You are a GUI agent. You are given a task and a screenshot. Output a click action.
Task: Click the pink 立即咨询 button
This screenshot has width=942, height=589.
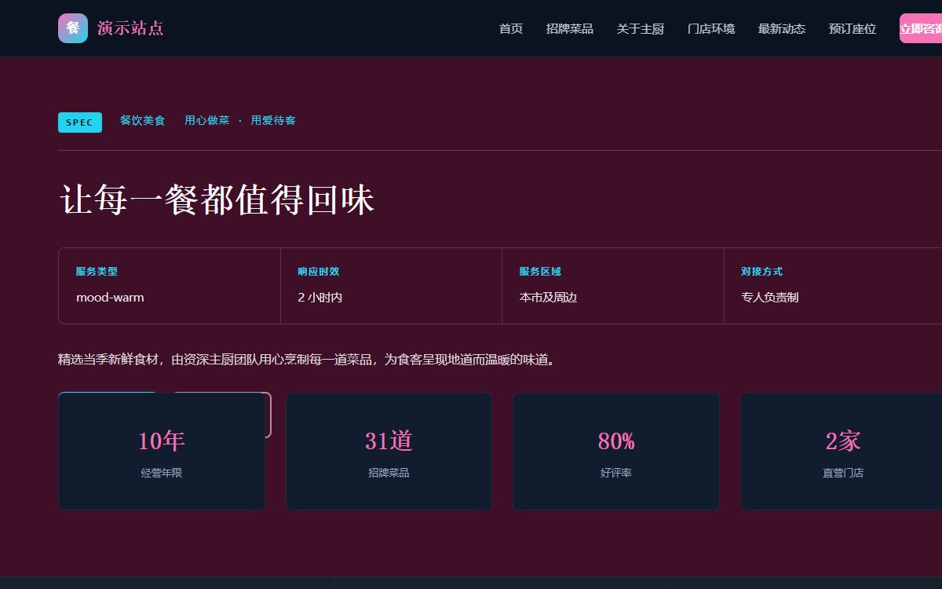[x=921, y=28]
